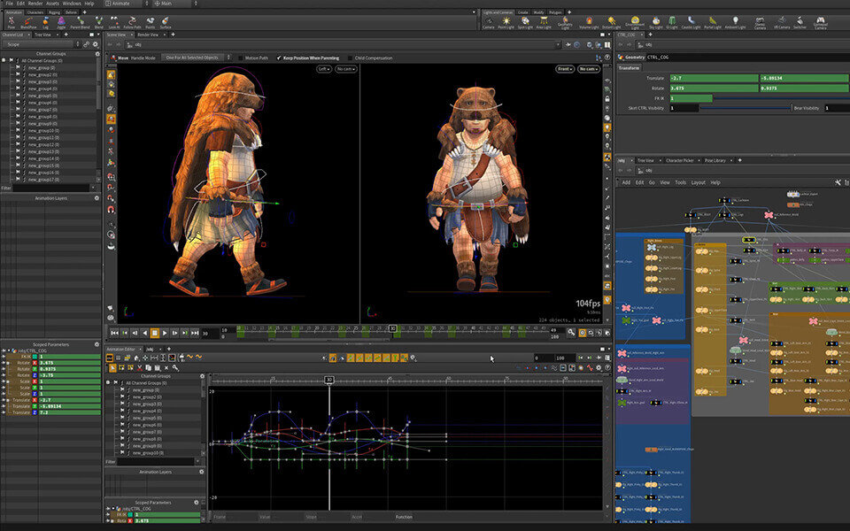Open the scene view path history dropdown
This screenshot has width=850, height=531.
(559, 44)
